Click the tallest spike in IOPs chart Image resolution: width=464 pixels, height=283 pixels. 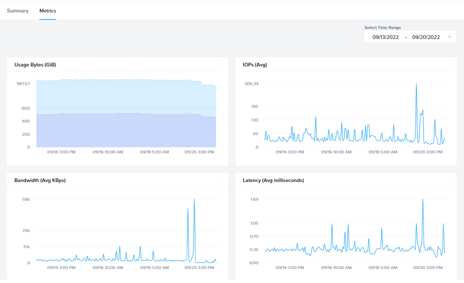416,85
